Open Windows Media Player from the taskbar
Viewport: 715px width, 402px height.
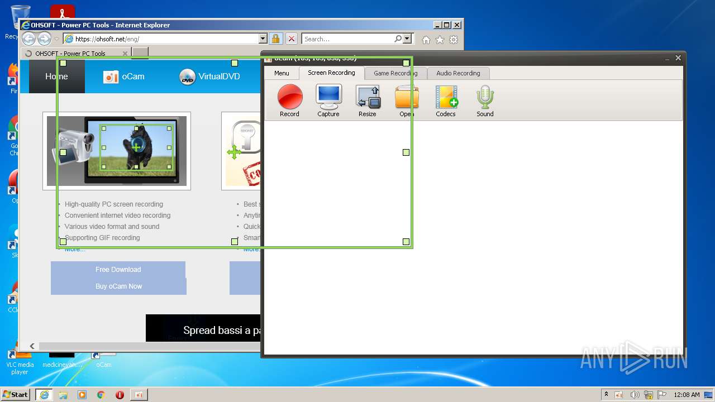(x=82, y=395)
